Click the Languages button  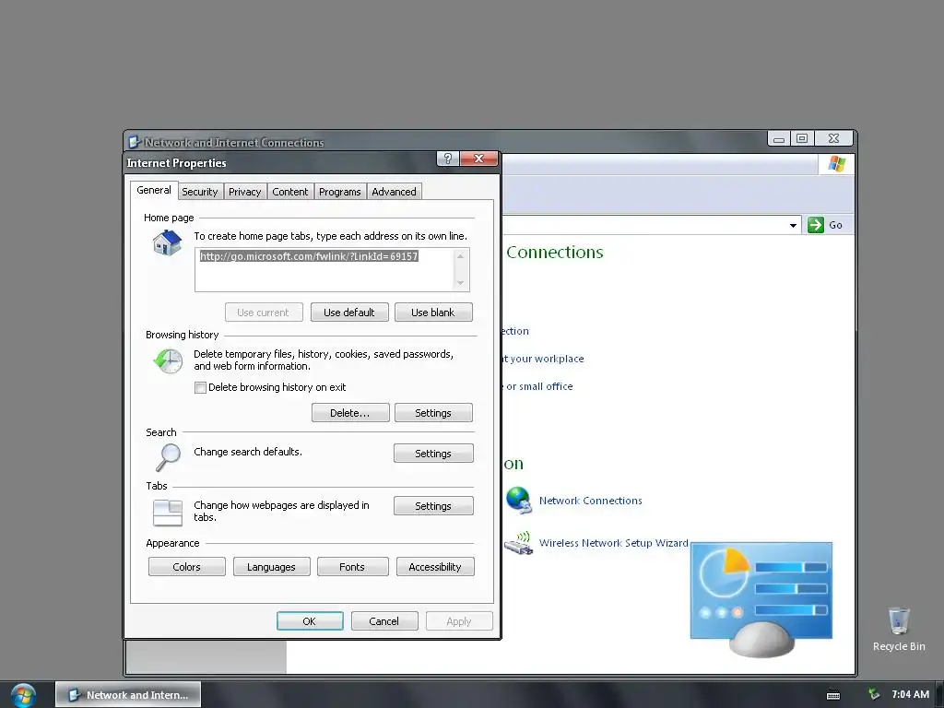tap(271, 567)
